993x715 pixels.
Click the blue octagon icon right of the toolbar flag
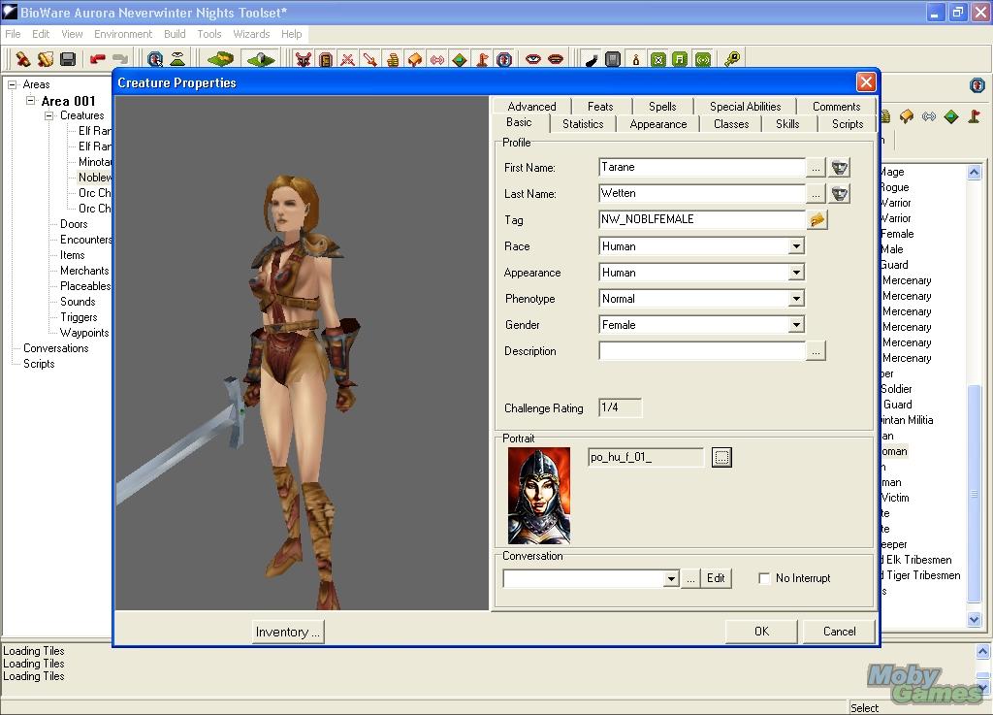tap(504, 59)
